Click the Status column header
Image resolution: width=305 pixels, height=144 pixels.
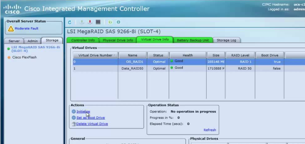[x=158, y=55]
